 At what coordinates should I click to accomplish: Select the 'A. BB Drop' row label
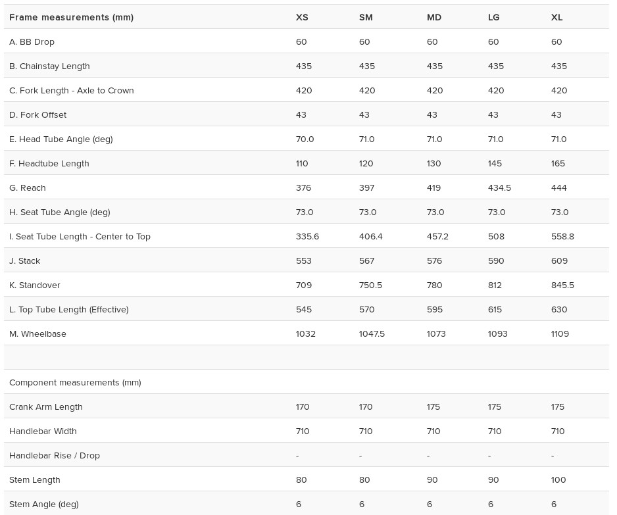pyautogui.click(x=32, y=41)
